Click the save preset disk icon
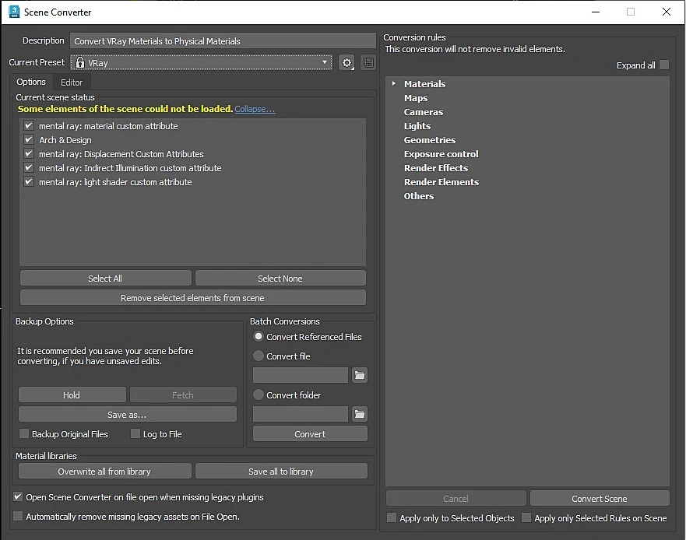 click(368, 62)
